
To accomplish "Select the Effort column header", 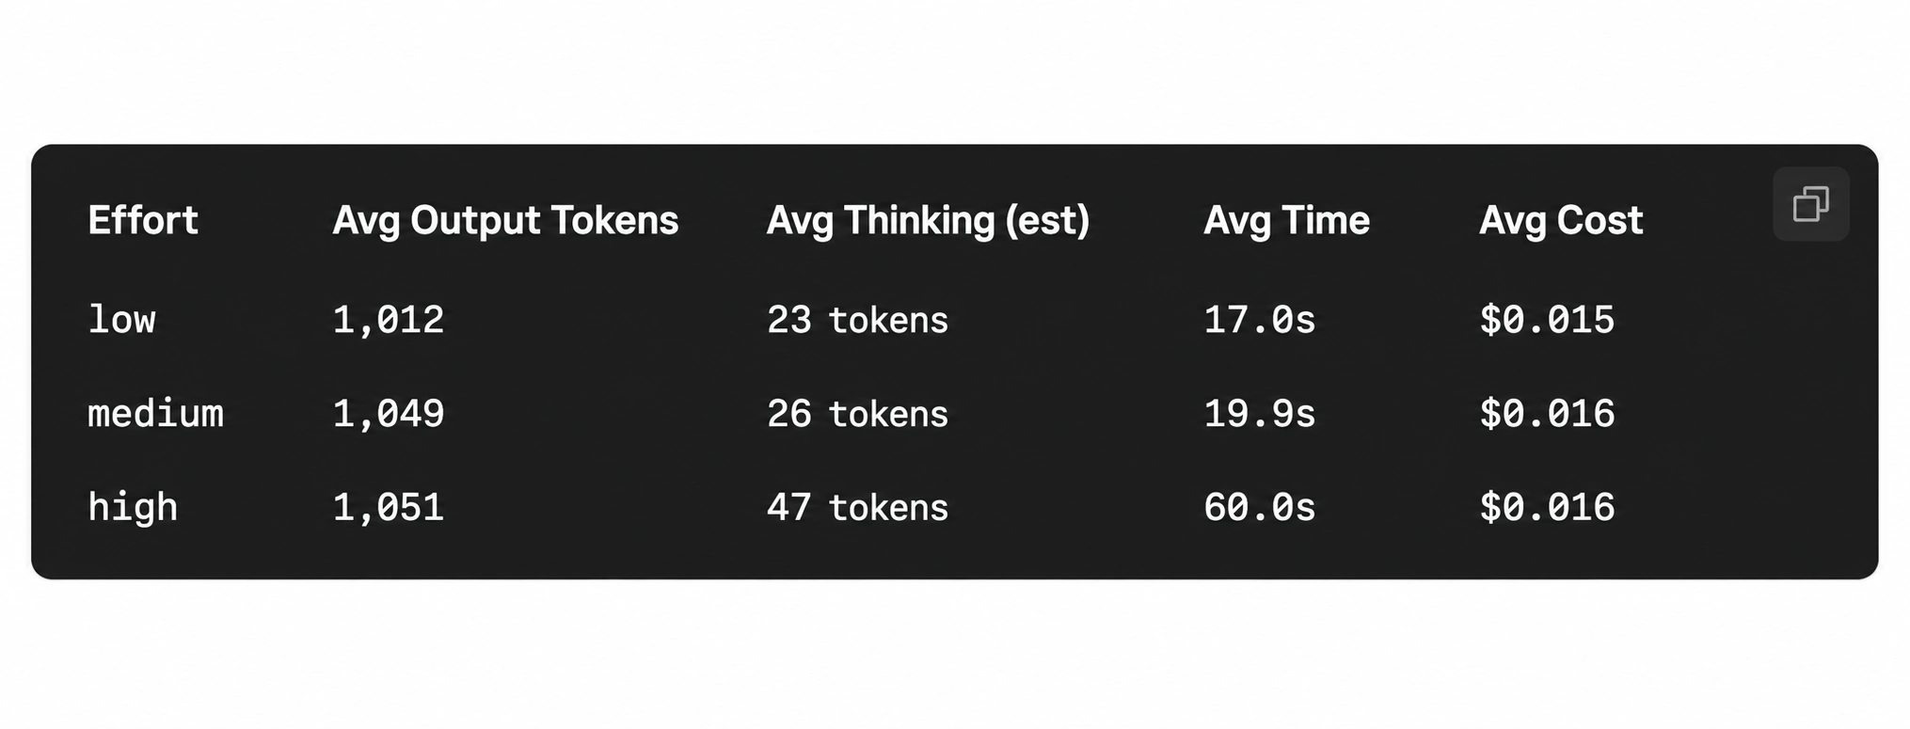I will click(x=143, y=220).
